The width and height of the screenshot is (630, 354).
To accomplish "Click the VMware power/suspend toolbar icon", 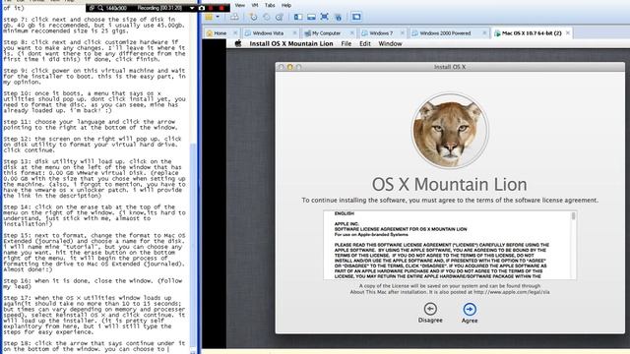I will [x=209, y=17].
